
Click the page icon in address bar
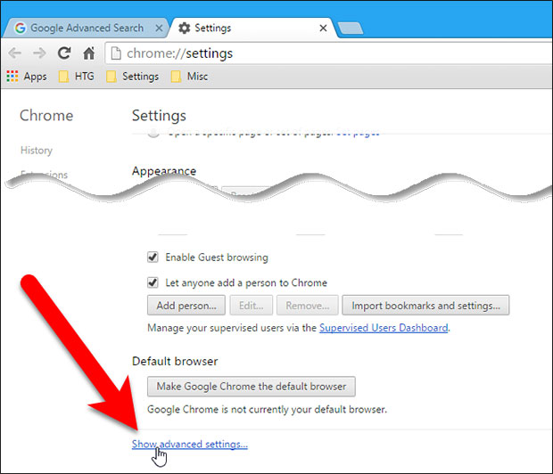tap(116, 53)
